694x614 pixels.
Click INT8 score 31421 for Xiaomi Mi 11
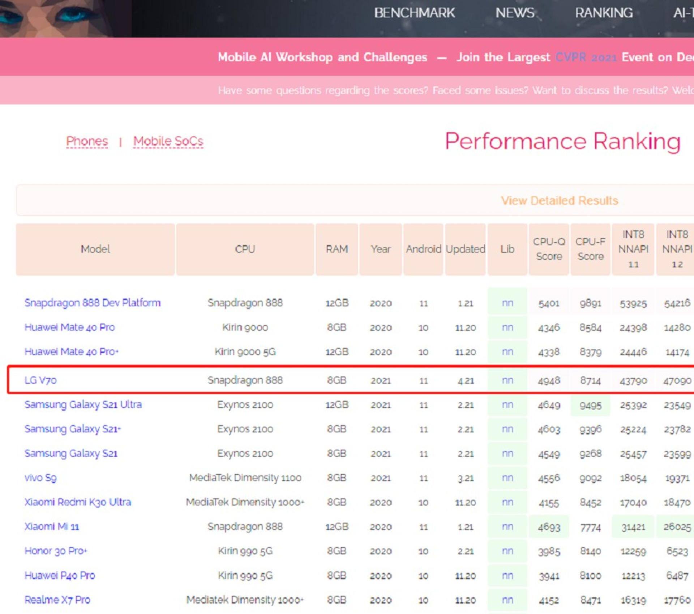[633, 527]
